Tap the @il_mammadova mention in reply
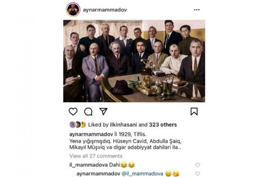This screenshot has width=267, height=177. pyautogui.click(x=143, y=174)
